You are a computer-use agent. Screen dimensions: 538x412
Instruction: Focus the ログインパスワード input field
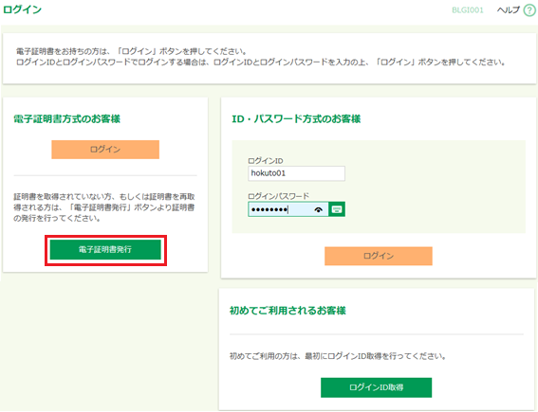tap(288, 209)
